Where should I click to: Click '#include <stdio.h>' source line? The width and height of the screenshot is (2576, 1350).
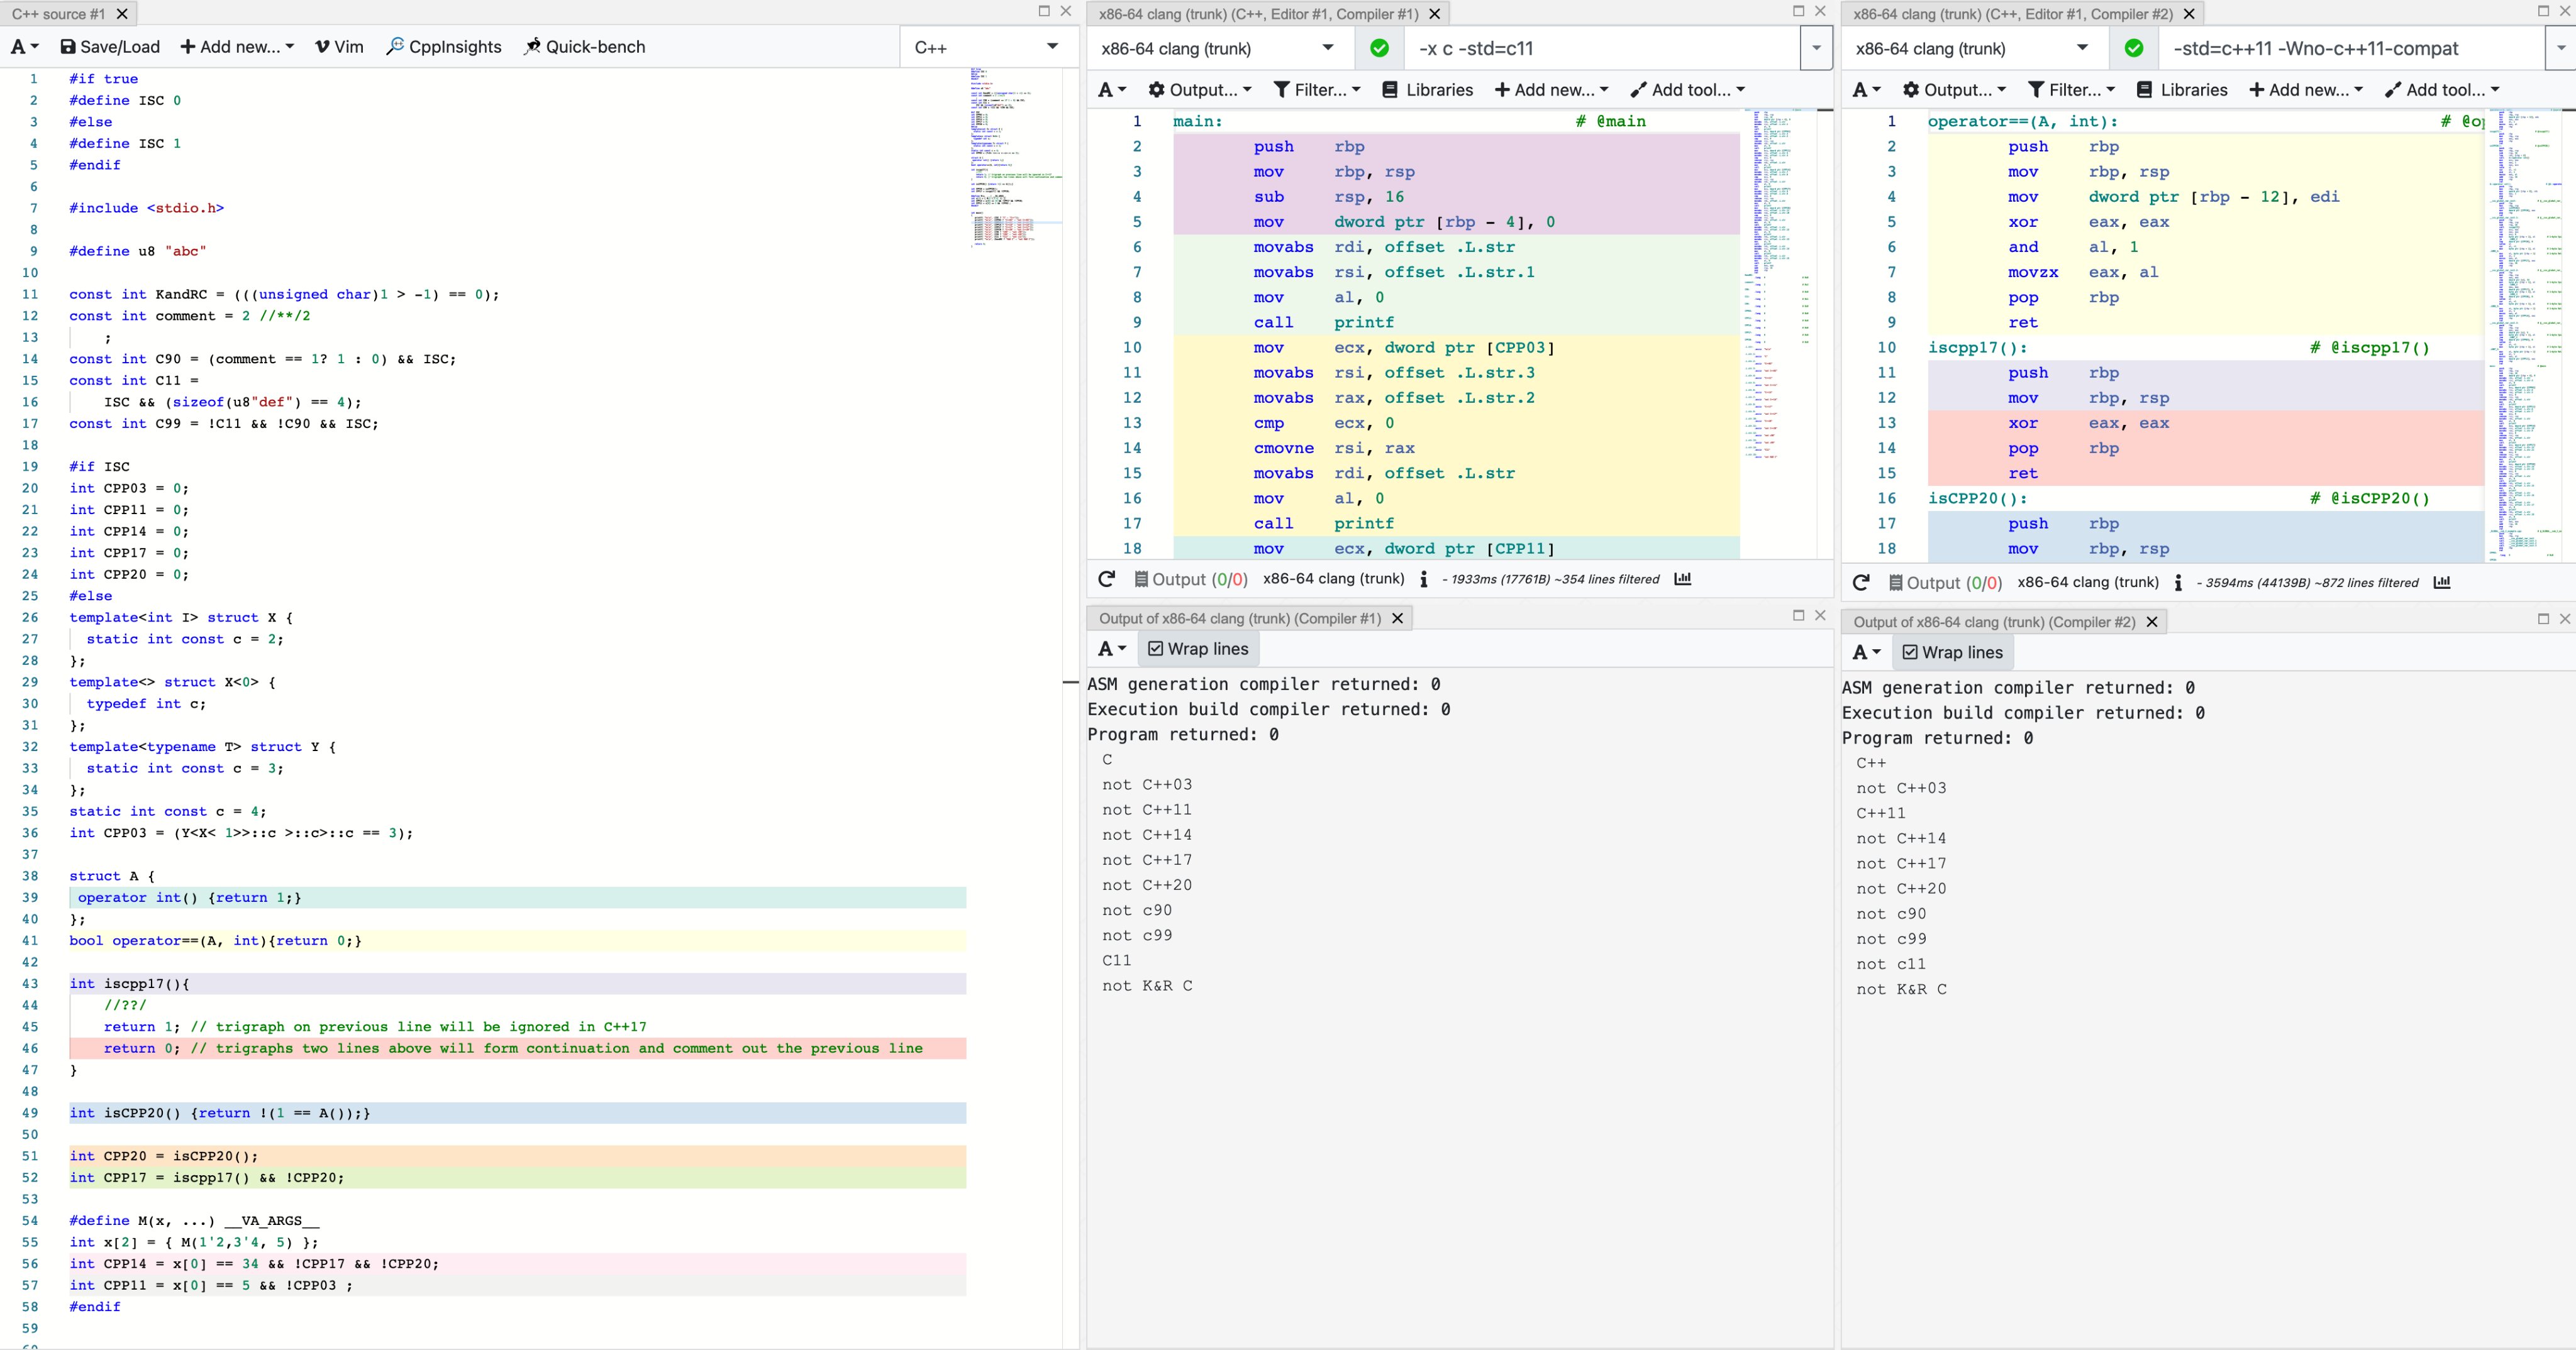[x=146, y=208]
